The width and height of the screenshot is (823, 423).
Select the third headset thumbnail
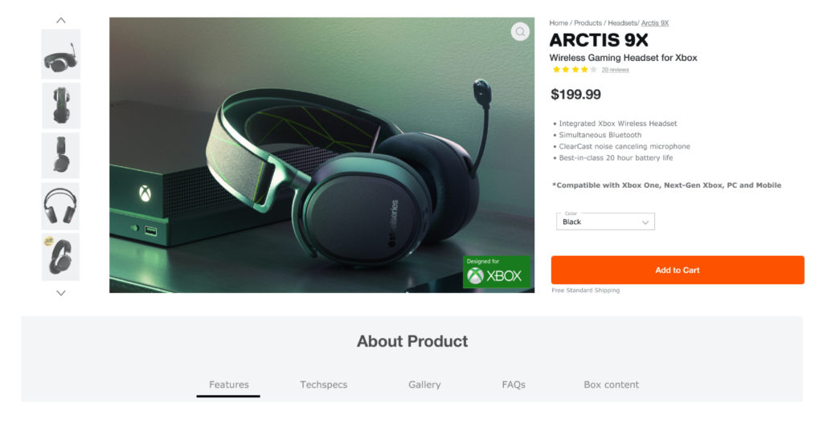61,155
